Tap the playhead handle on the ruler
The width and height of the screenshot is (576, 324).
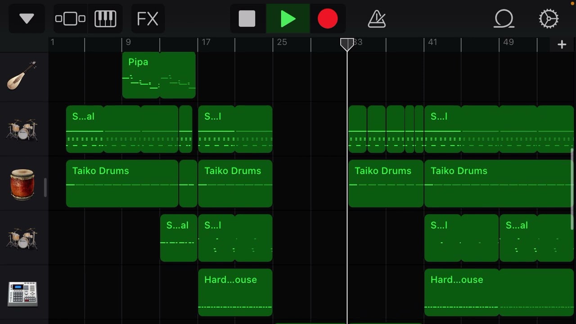pos(346,44)
